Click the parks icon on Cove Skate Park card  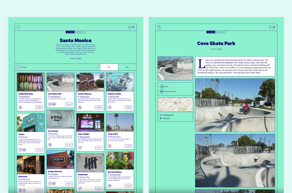(x=50, y=104)
